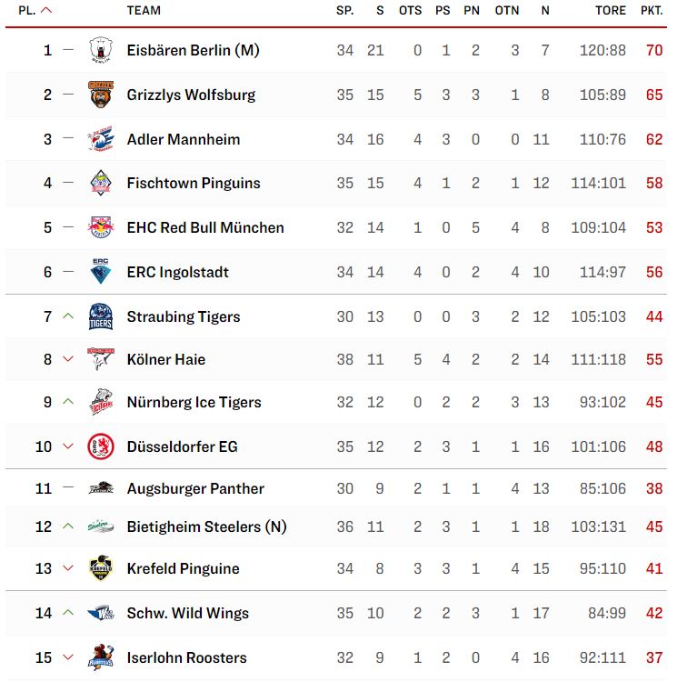The height and width of the screenshot is (682, 677).
Task: Click the Iserlohn Roosters logo
Action: (x=101, y=657)
